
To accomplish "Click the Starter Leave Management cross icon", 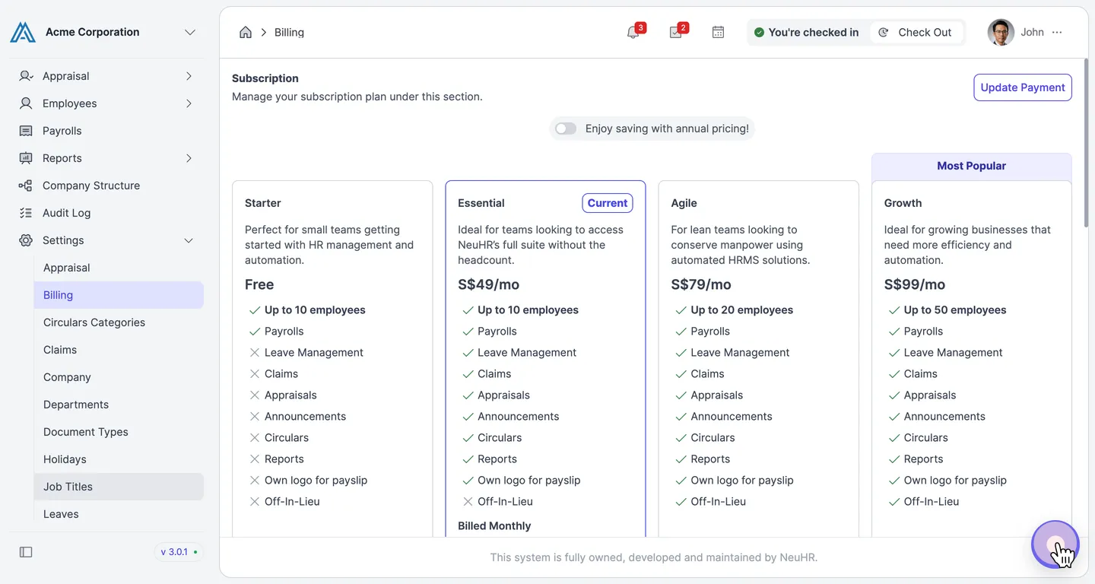I will [255, 353].
